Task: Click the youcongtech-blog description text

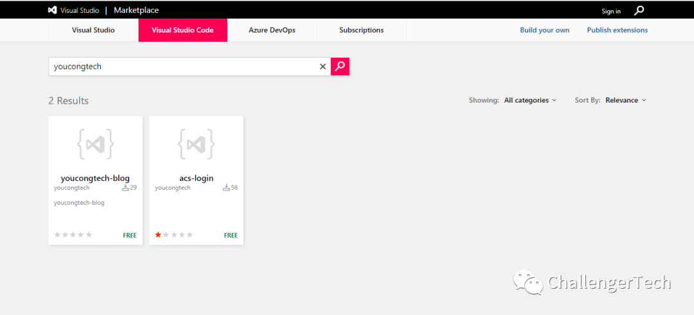Action: coord(79,203)
